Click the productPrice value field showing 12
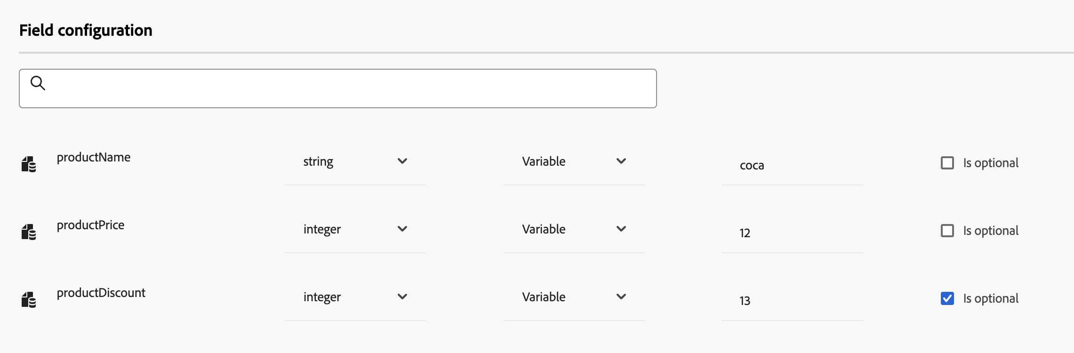Viewport: 1074px width, 353px height. coord(792,233)
